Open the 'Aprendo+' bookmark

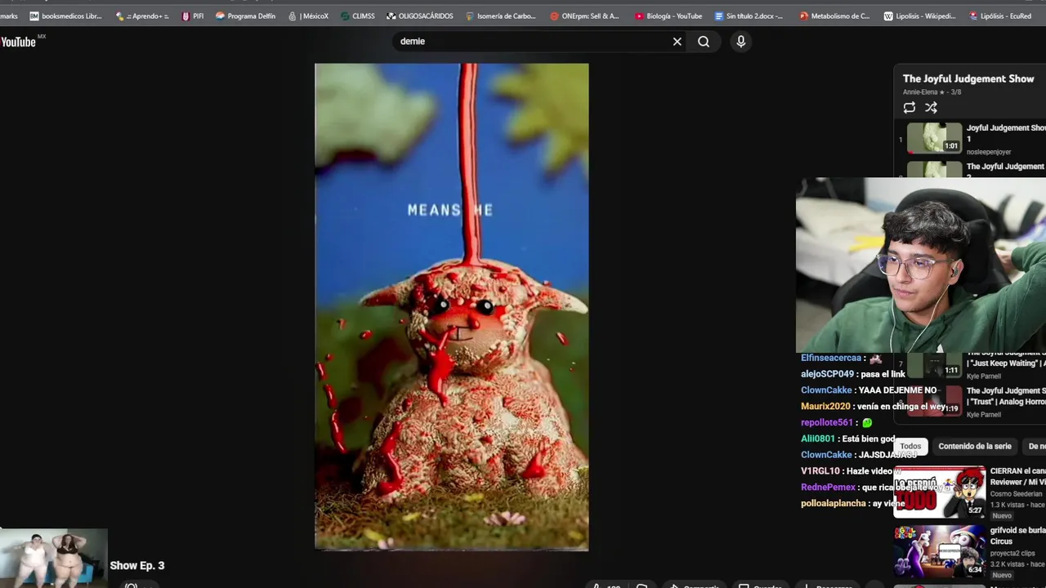(x=142, y=16)
